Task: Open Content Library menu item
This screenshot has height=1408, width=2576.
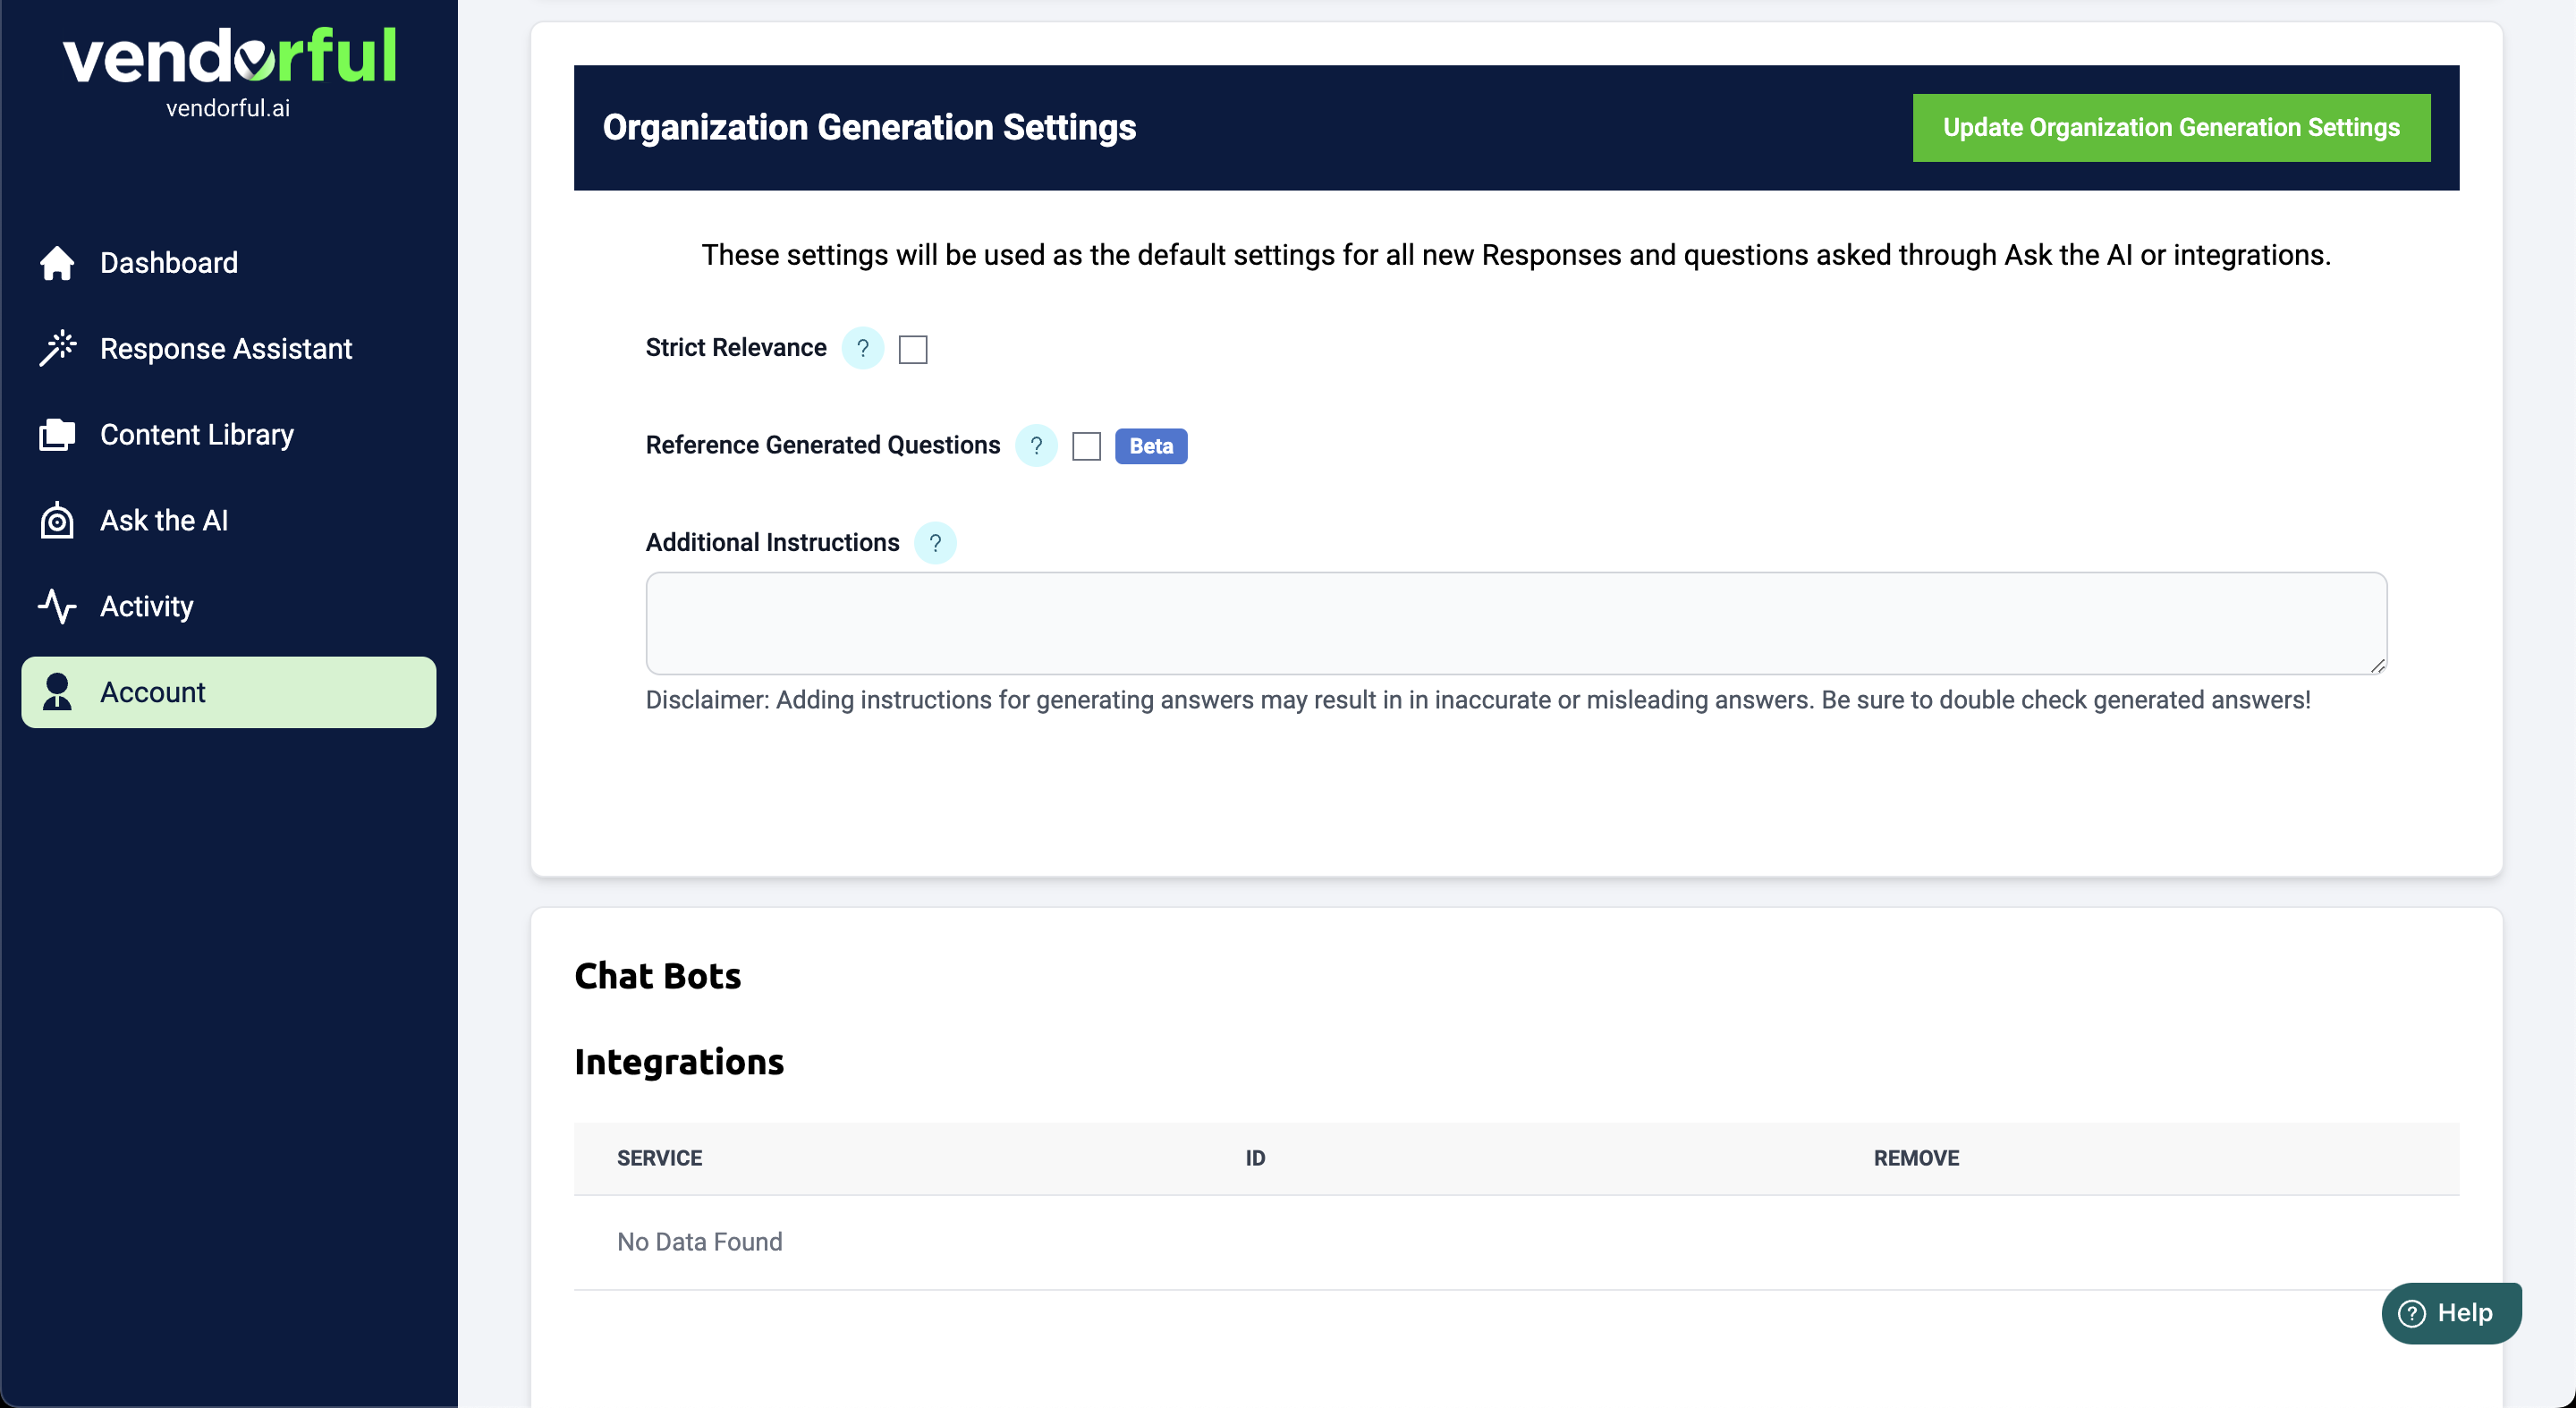Action: 197,435
